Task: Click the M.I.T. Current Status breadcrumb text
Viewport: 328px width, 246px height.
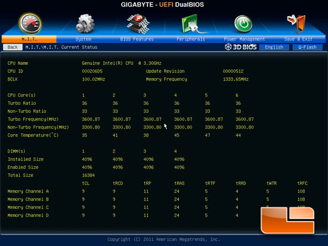Action: [61, 47]
